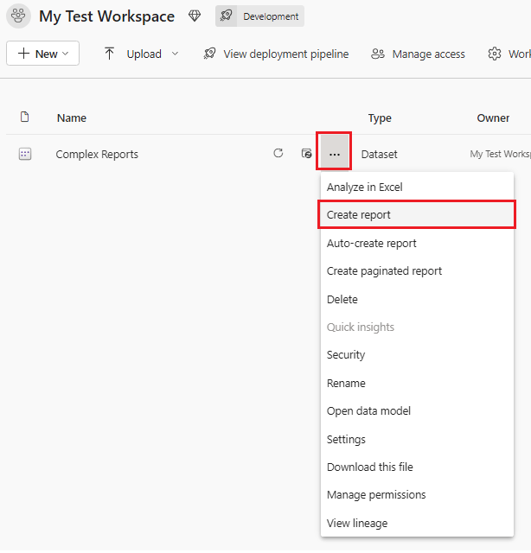Select Create report from context menu
The image size is (531, 553).
pyautogui.click(x=359, y=215)
